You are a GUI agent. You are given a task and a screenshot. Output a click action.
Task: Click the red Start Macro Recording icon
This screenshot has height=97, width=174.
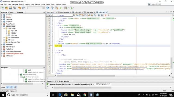[x=105, y=15]
